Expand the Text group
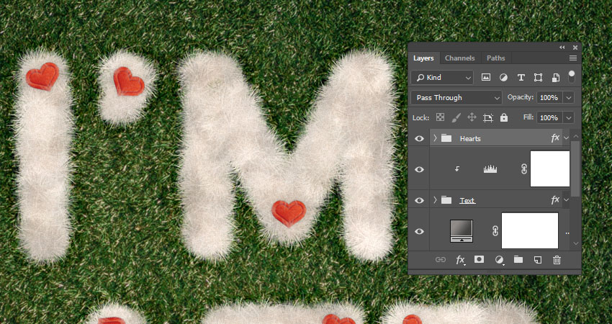This screenshot has height=324, width=612. click(x=435, y=200)
